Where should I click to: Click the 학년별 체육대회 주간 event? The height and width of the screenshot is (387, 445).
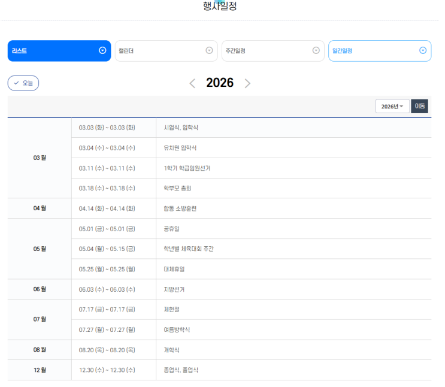pyautogui.click(x=188, y=249)
